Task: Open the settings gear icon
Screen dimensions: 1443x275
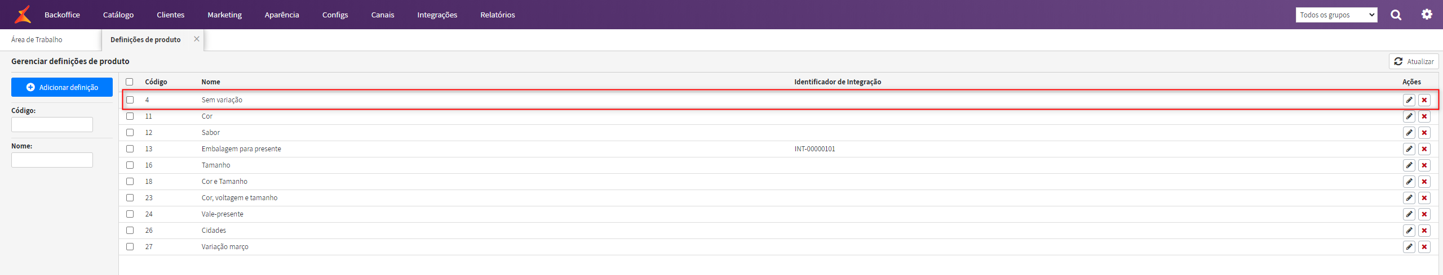Action: tap(1427, 15)
